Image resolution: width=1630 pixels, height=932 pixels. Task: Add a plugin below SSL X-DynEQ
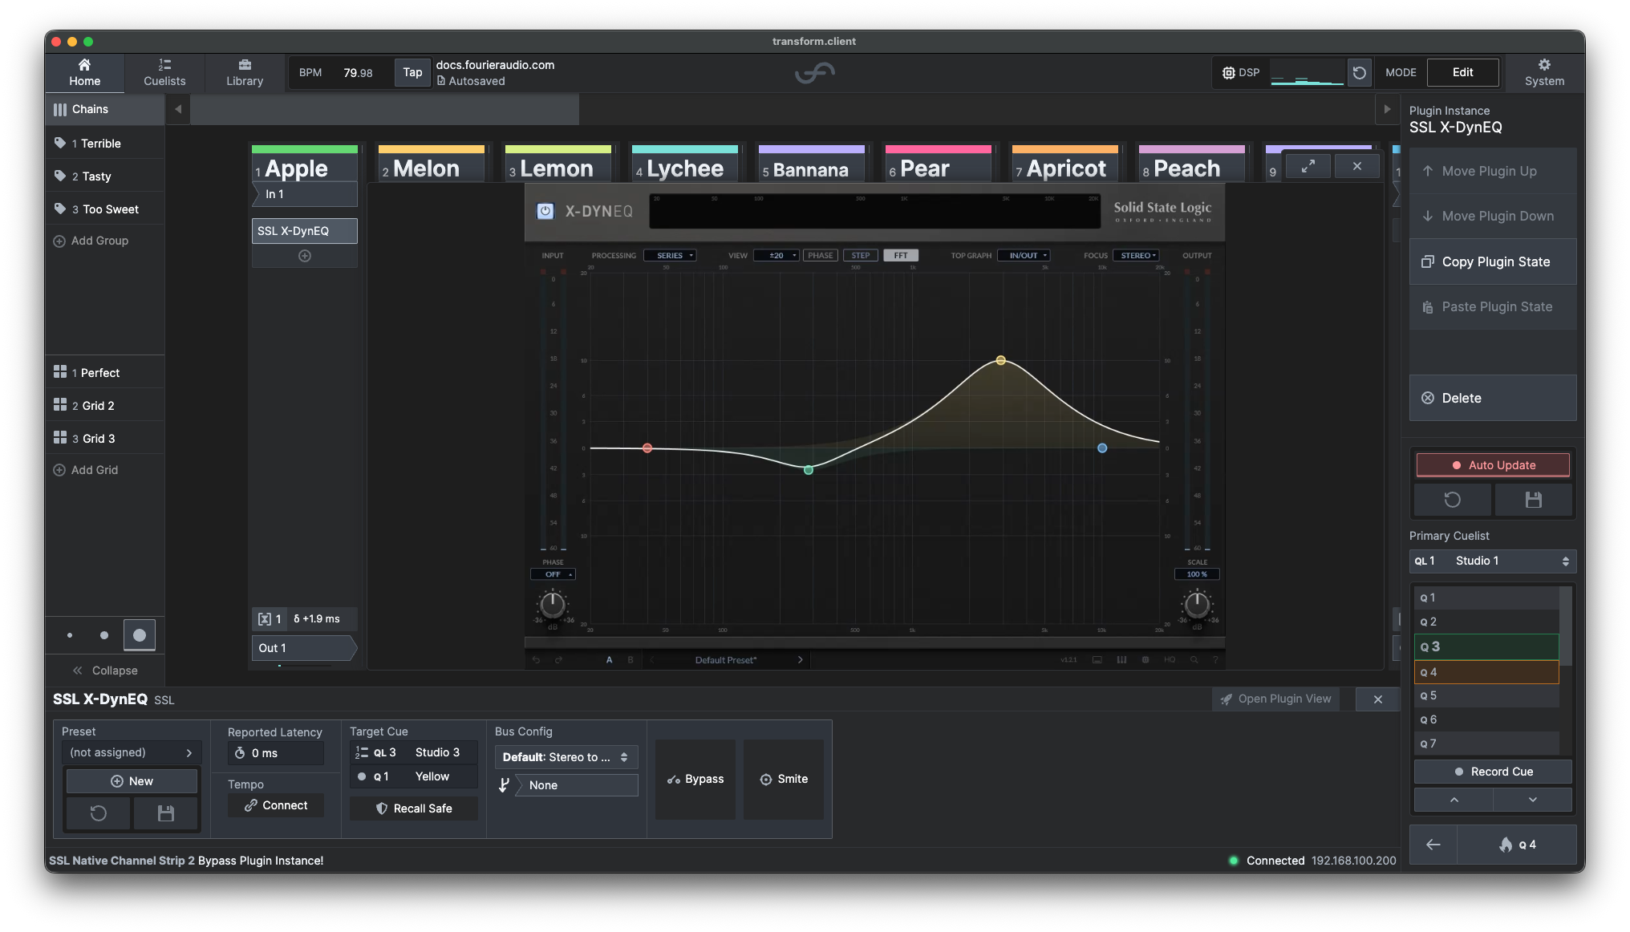point(305,256)
